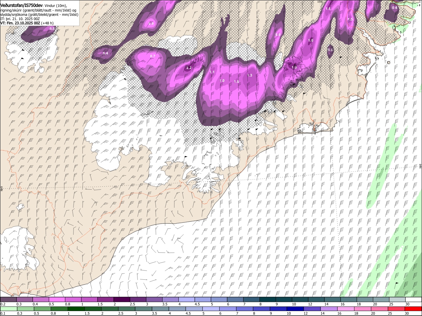This screenshot has width=422, height=316.
Task: Click the 2.2 precipitation value on map
Action: tap(189, 68)
